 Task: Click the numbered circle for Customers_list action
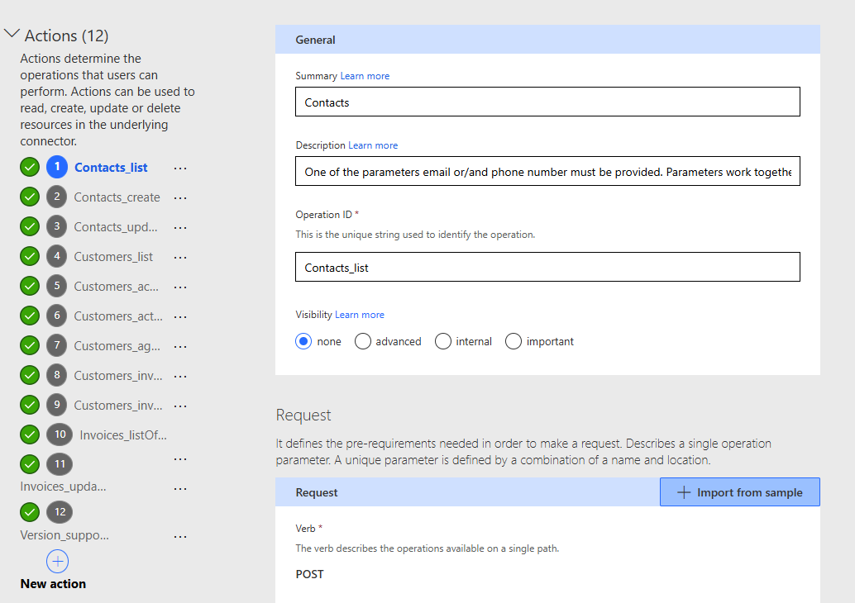tap(55, 256)
